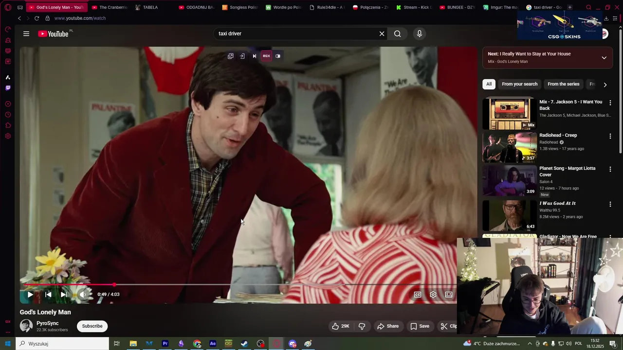Open the Imgur browser tab
Viewport: 623px width, 350px height.
tap(501, 7)
